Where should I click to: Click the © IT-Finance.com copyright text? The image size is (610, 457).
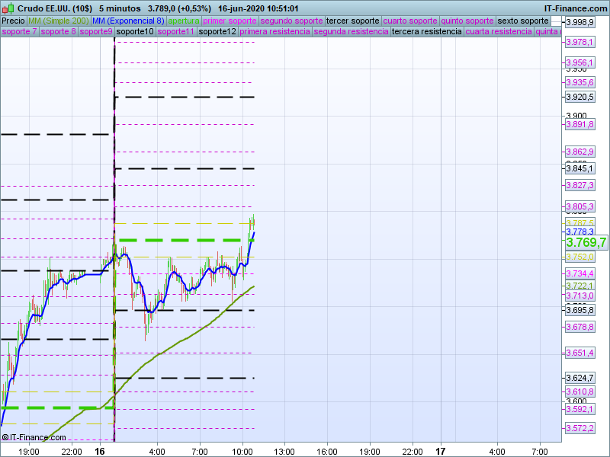34,437
